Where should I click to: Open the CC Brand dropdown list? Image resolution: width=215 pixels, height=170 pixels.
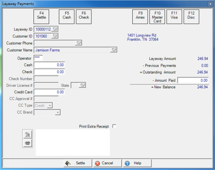pos(57,112)
